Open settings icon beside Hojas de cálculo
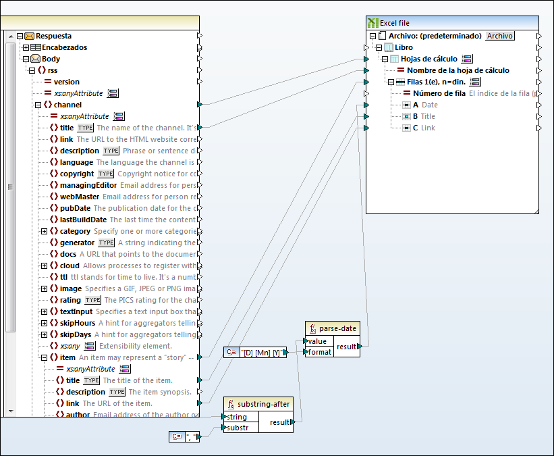 click(466, 58)
